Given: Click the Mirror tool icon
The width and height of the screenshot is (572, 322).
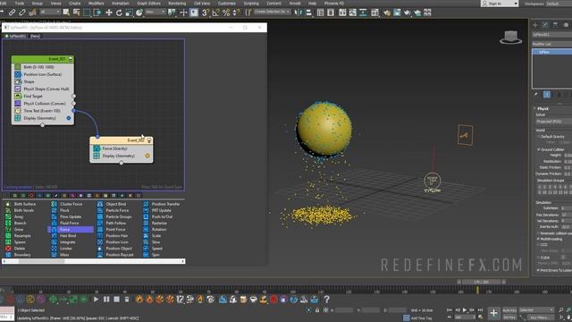Looking at the screenshot, I should [299, 13].
